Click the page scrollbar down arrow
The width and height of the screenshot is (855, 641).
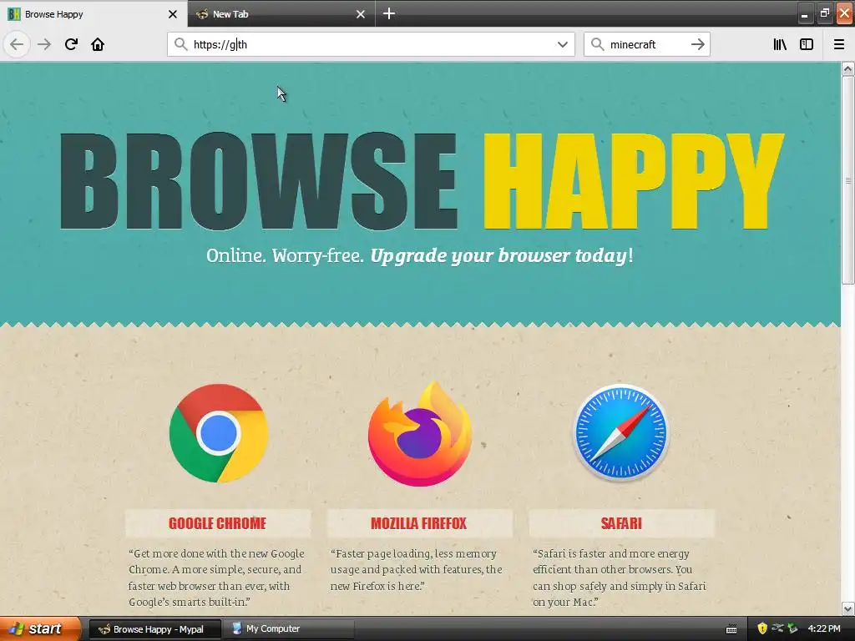coord(847,608)
